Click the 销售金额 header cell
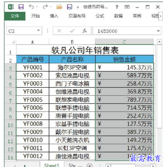The height and width of the screenshot is (167, 163). (x=124, y=59)
